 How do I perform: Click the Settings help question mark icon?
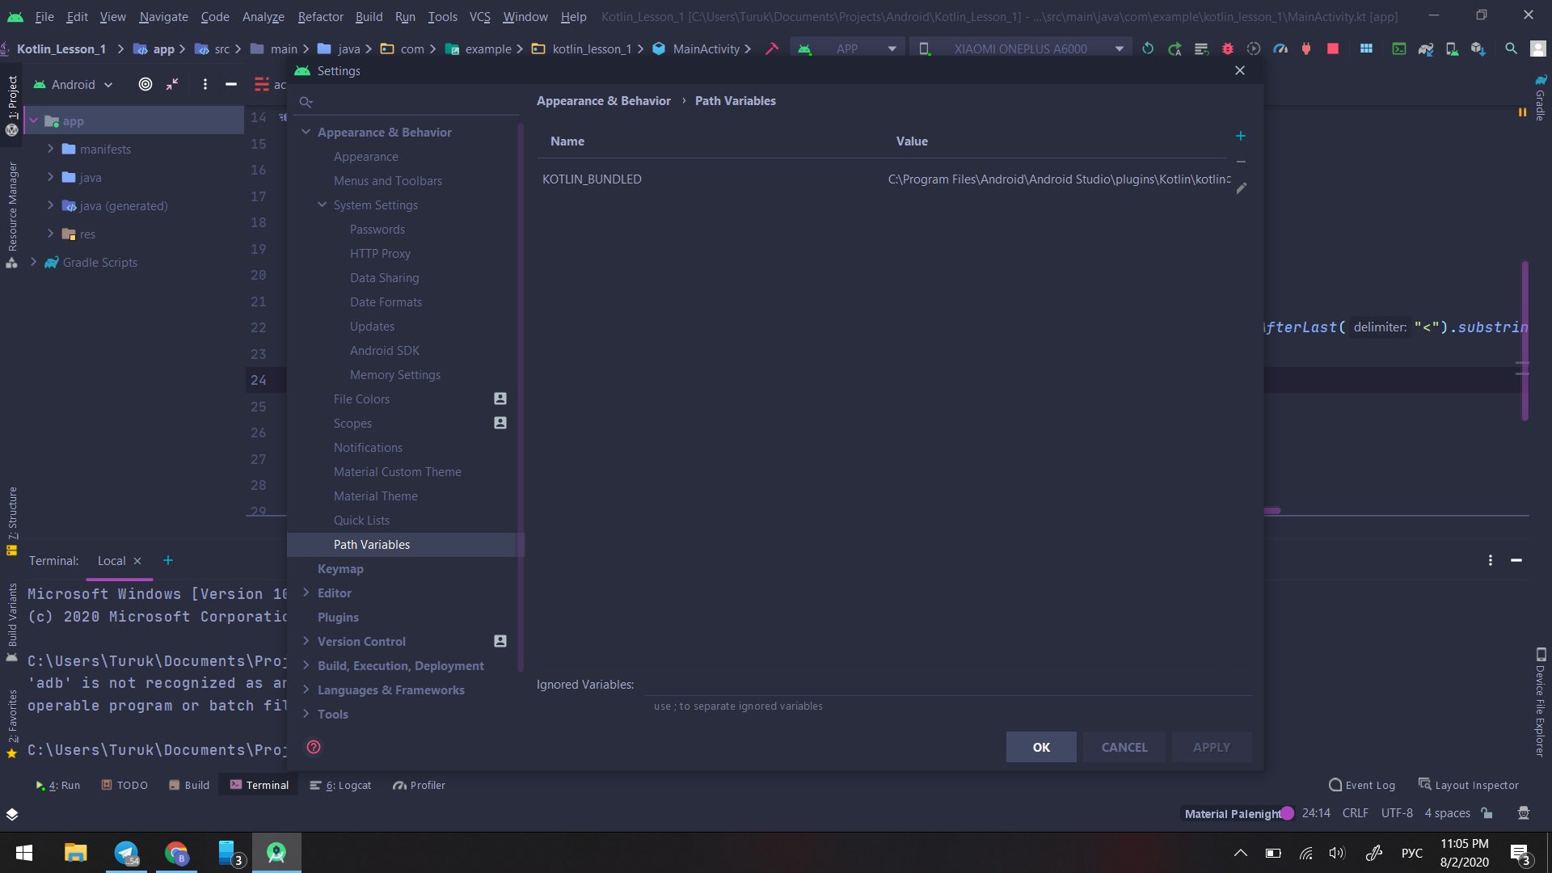(314, 747)
